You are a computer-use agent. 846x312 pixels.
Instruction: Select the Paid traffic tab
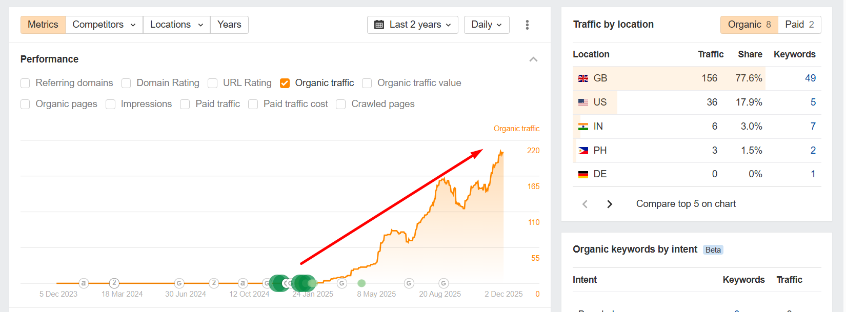point(799,25)
